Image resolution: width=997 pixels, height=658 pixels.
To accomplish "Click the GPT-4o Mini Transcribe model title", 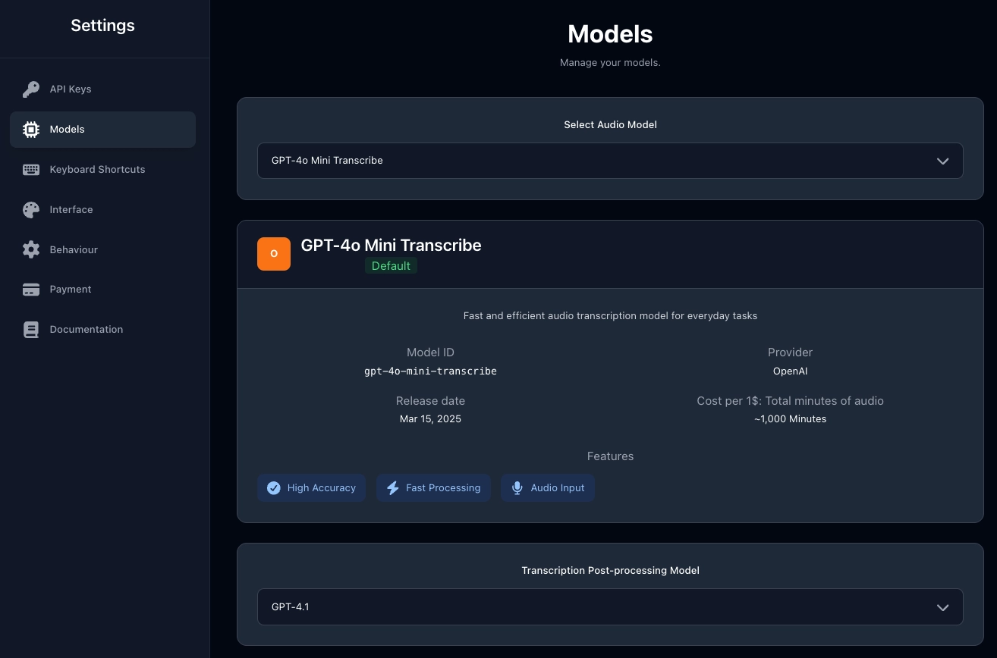I will [391, 245].
